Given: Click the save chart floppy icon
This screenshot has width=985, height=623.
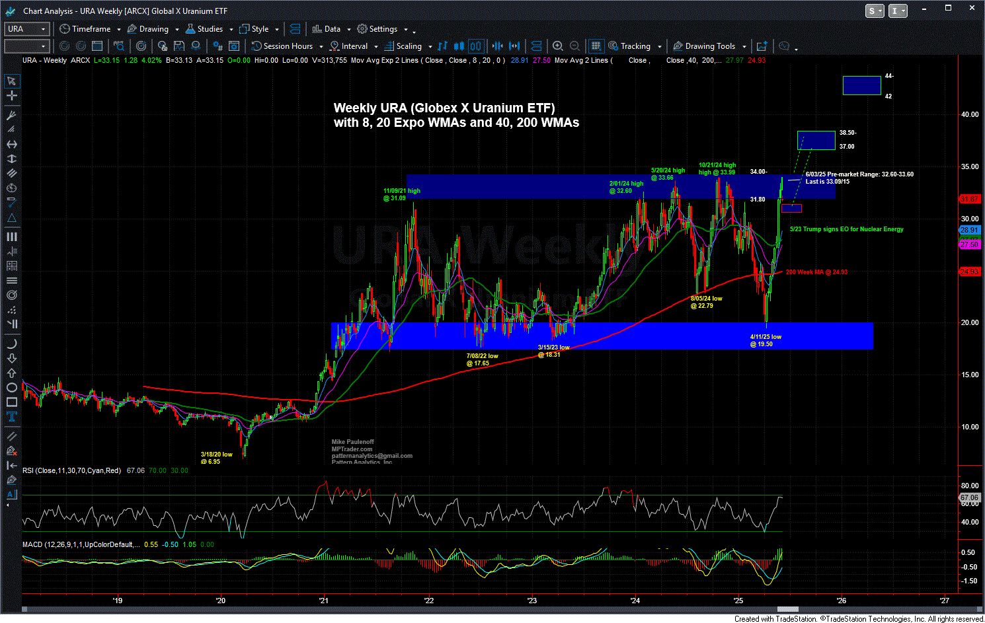Looking at the screenshot, I should (179, 46).
